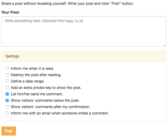168x139 pixels.
Task: Click the "Let him/her send me comment." label text
Action: (37, 94)
